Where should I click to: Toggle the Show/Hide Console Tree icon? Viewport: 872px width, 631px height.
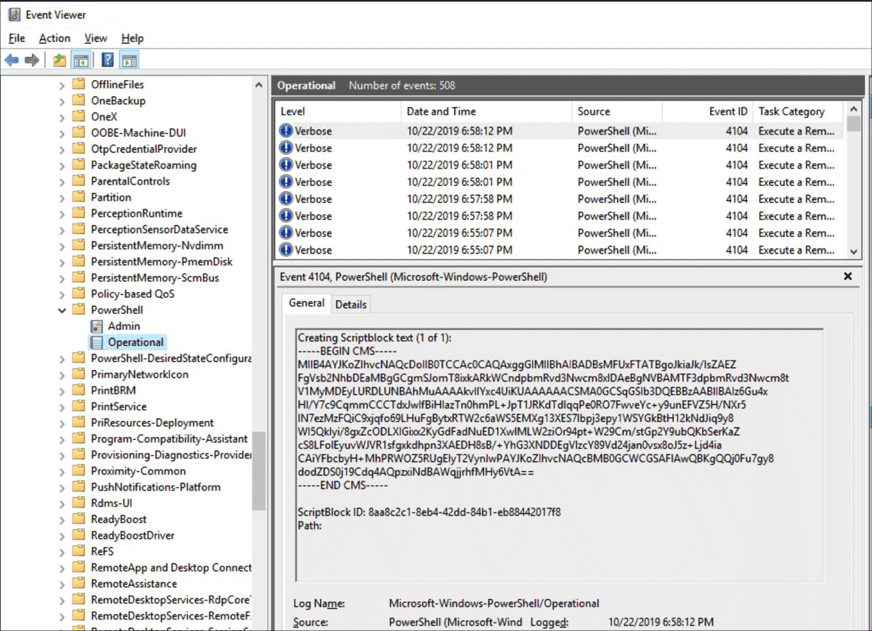tap(81, 59)
